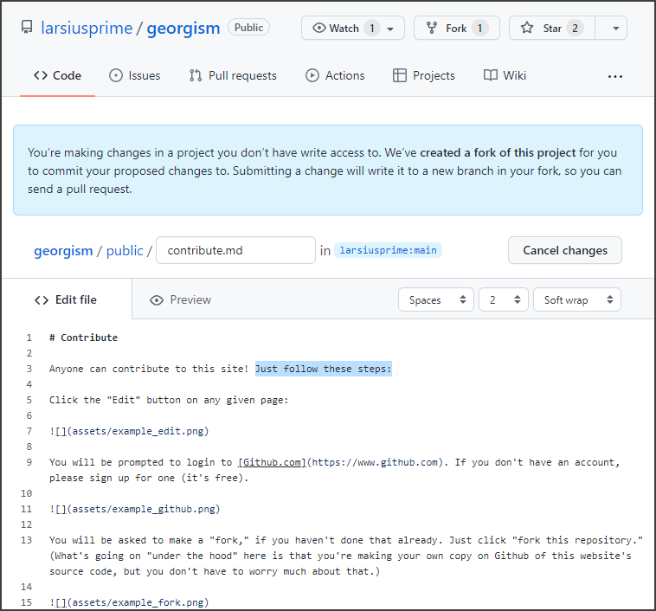Screen dimensions: 656x611
Task: Go to the public folder breadcrumb
Action: [x=125, y=251]
